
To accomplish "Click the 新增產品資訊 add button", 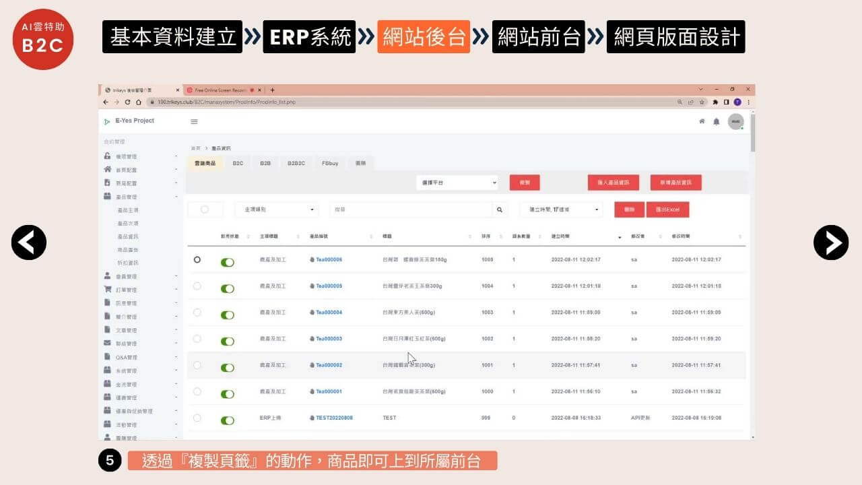I will click(676, 183).
